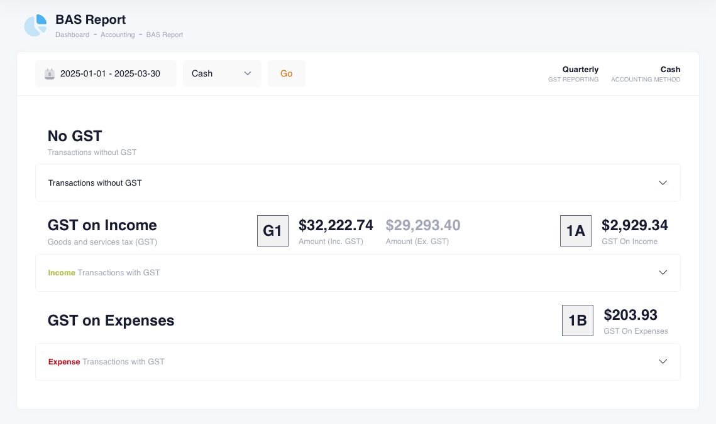Click the Expense Transactions with GST label
Image resolution: width=716 pixels, height=424 pixels.
click(106, 362)
